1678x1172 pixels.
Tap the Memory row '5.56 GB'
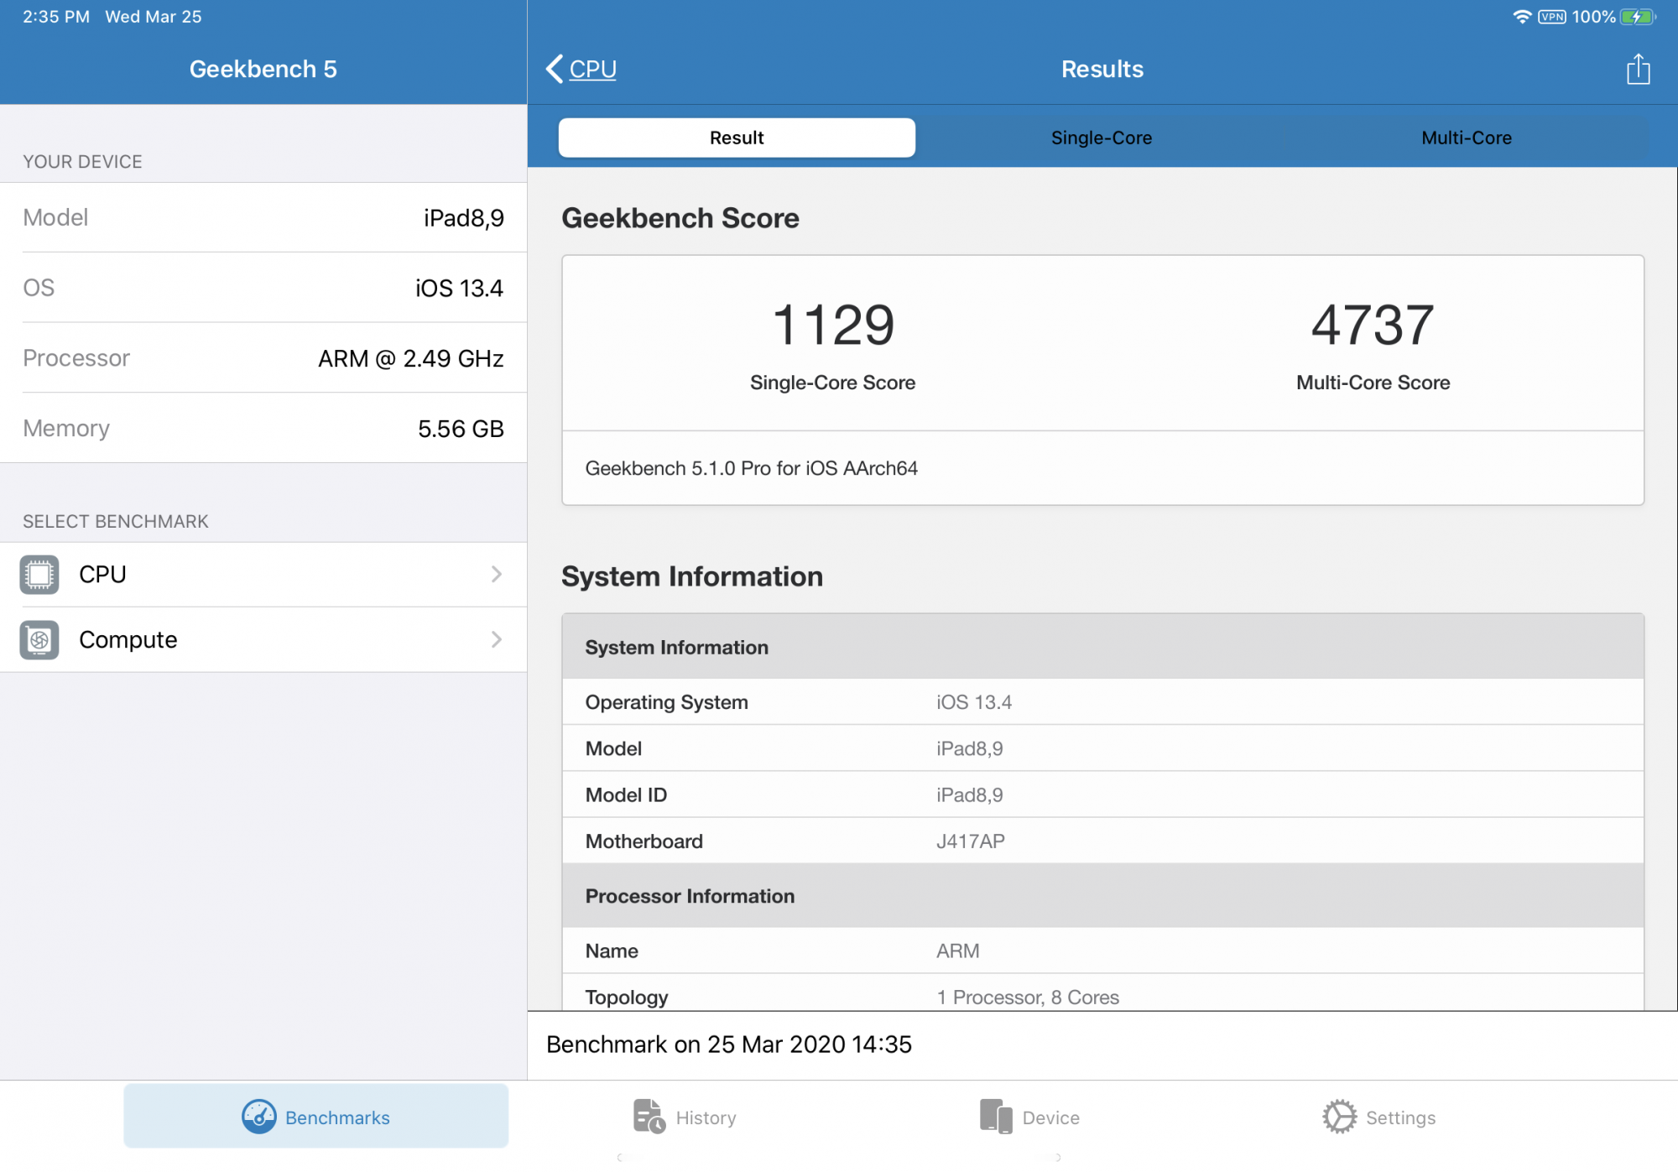point(263,428)
